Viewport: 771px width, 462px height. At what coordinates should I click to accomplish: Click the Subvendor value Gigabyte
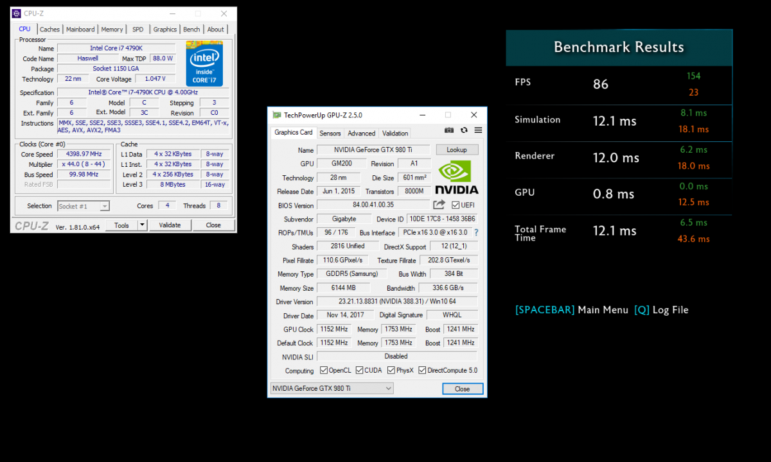coord(344,219)
